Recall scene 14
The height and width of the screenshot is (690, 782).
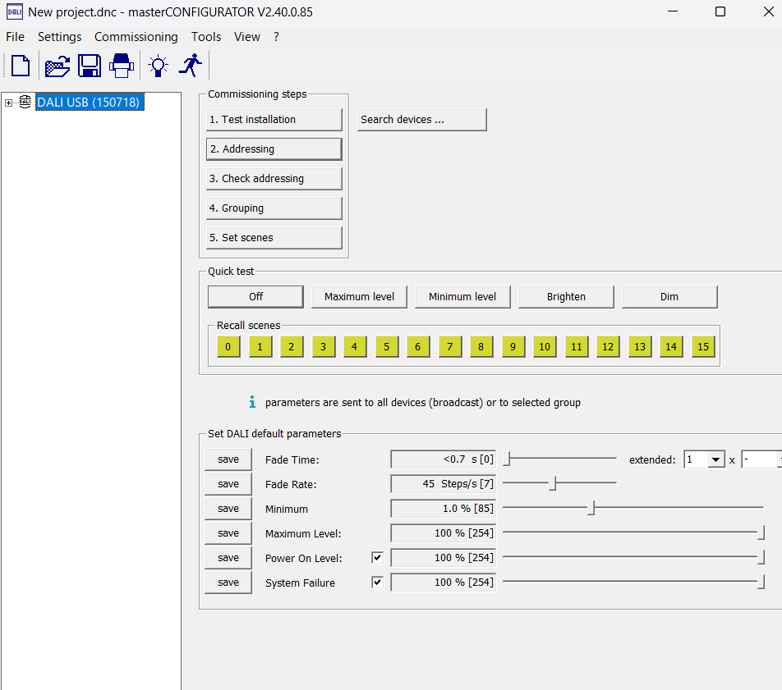click(671, 347)
